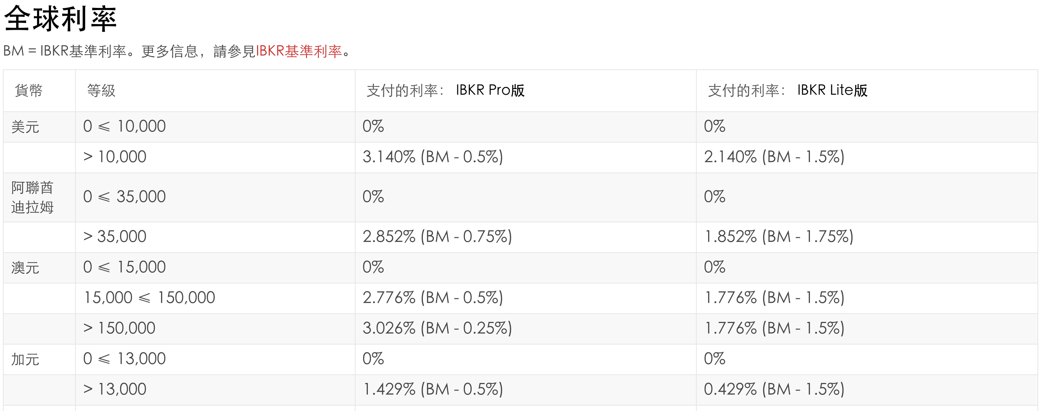The height and width of the screenshot is (411, 1044).
Task: Select the 美元 currency cell
Action: point(25,127)
